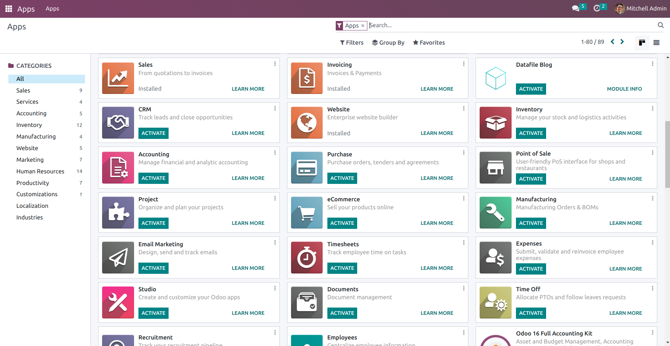Click the CRM handshake icon
The height and width of the screenshot is (346, 670).
[118, 123]
